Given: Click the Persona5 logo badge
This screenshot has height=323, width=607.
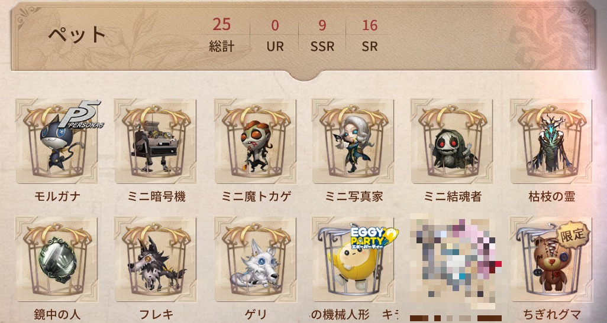Looking at the screenshot, I should pos(82,115).
